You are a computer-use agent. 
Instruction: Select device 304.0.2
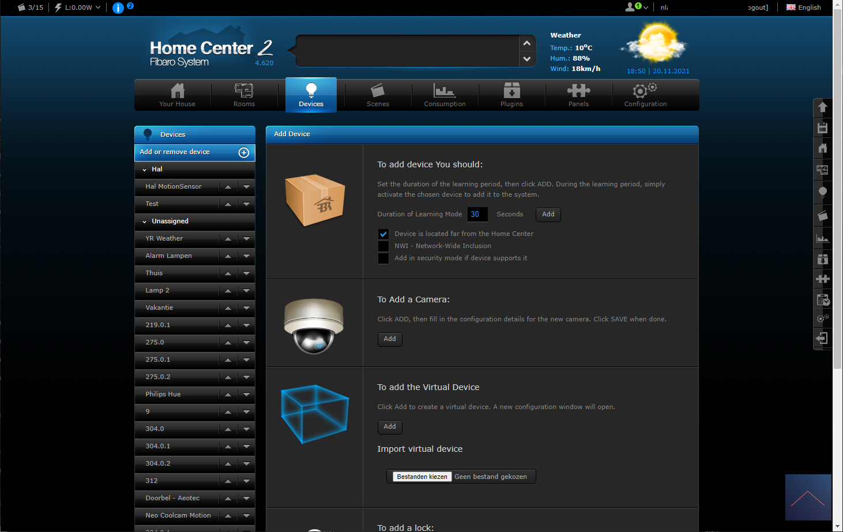158,464
